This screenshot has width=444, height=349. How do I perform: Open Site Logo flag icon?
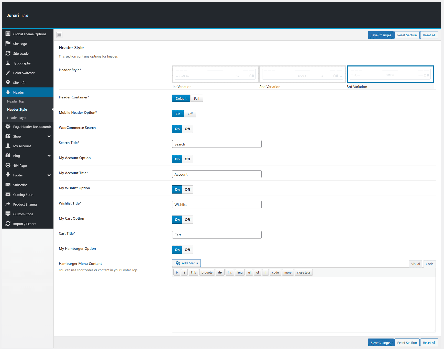click(x=8, y=44)
